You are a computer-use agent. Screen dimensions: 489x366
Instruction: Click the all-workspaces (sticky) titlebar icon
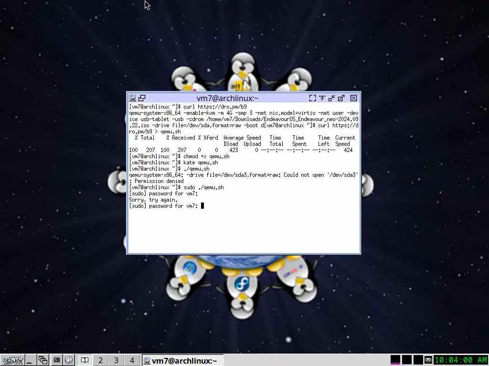(x=142, y=98)
